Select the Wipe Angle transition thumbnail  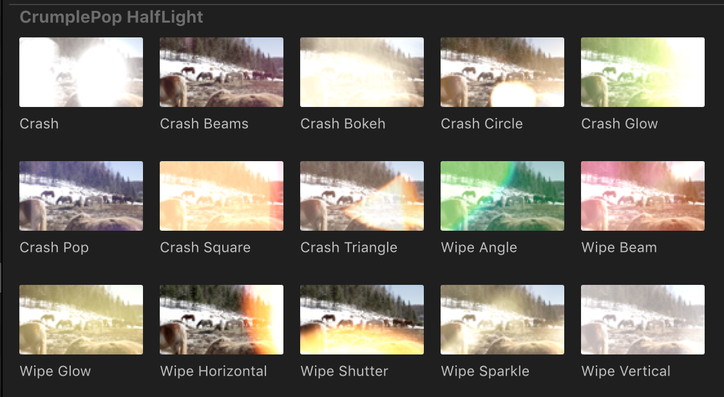pyautogui.click(x=502, y=196)
